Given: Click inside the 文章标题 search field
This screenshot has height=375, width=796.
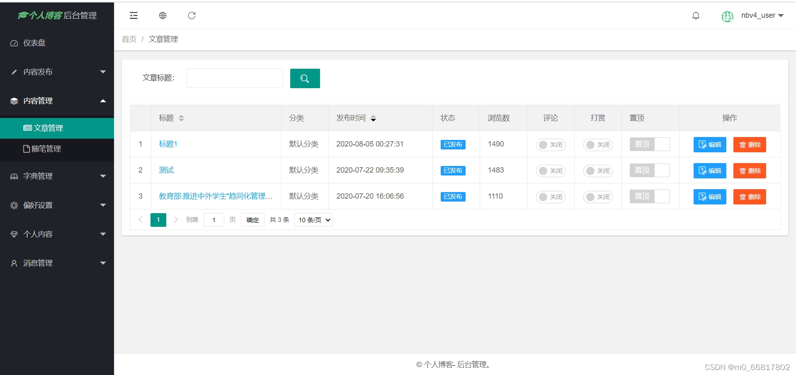Looking at the screenshot, I should coord(234,78).
